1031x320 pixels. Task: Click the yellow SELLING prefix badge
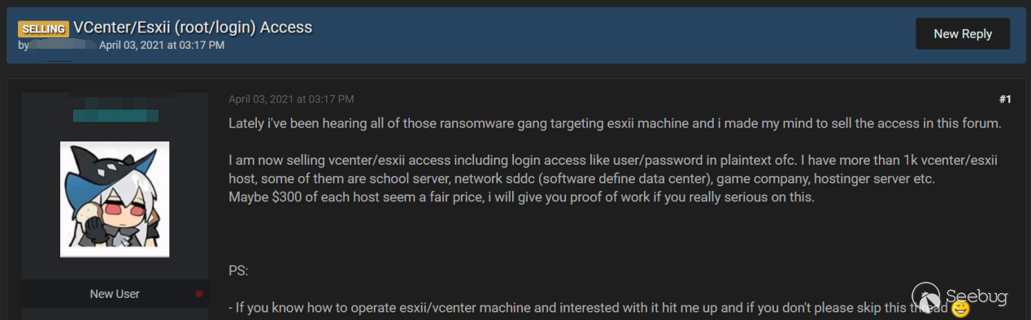(43, 28)
